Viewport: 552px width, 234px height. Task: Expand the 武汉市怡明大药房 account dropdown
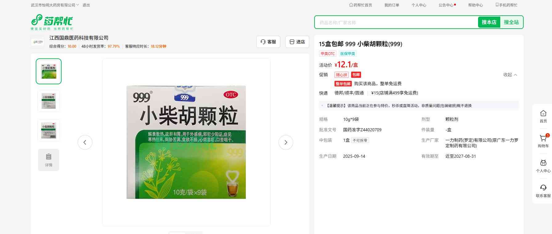pos(55,5)
